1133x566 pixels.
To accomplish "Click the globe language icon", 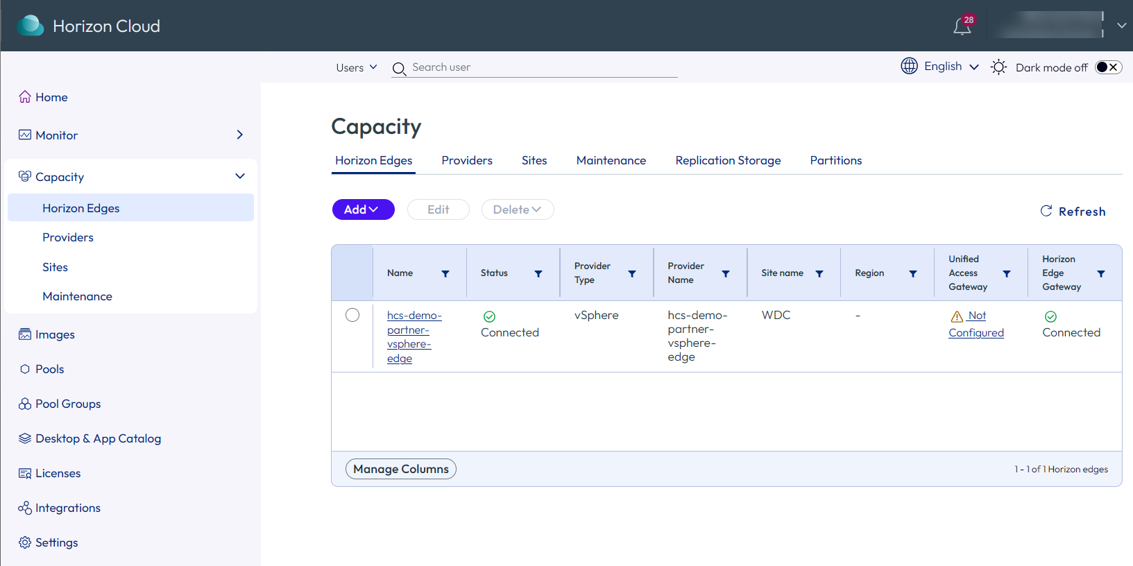I will [x=909, y=66].
